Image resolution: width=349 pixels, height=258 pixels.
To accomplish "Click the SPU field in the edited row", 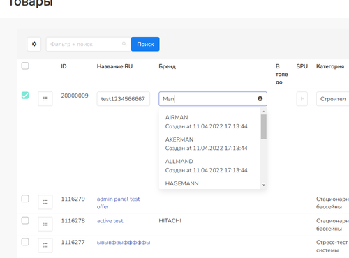I will point(302,99).
